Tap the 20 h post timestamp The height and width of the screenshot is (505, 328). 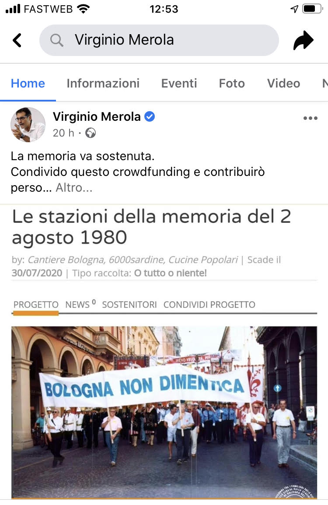pos(63,133)
